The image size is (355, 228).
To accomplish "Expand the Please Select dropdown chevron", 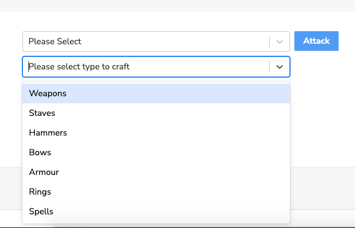I will click(x=280, y=42).
